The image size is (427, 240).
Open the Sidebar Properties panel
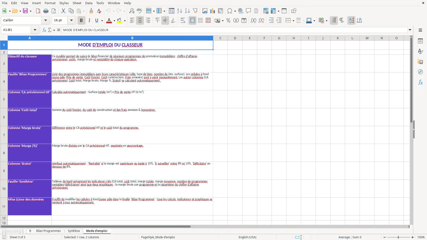tap(420, 41)
